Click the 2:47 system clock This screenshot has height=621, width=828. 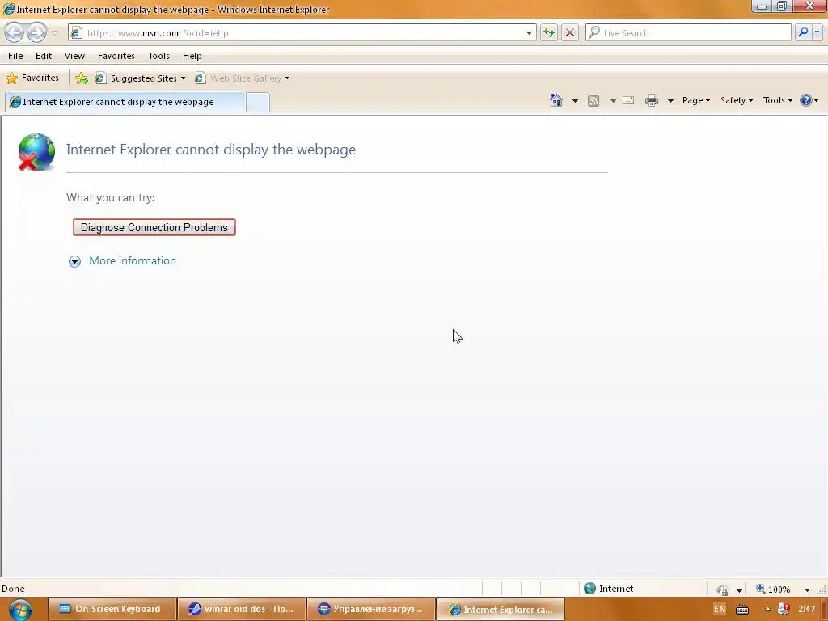806,609
